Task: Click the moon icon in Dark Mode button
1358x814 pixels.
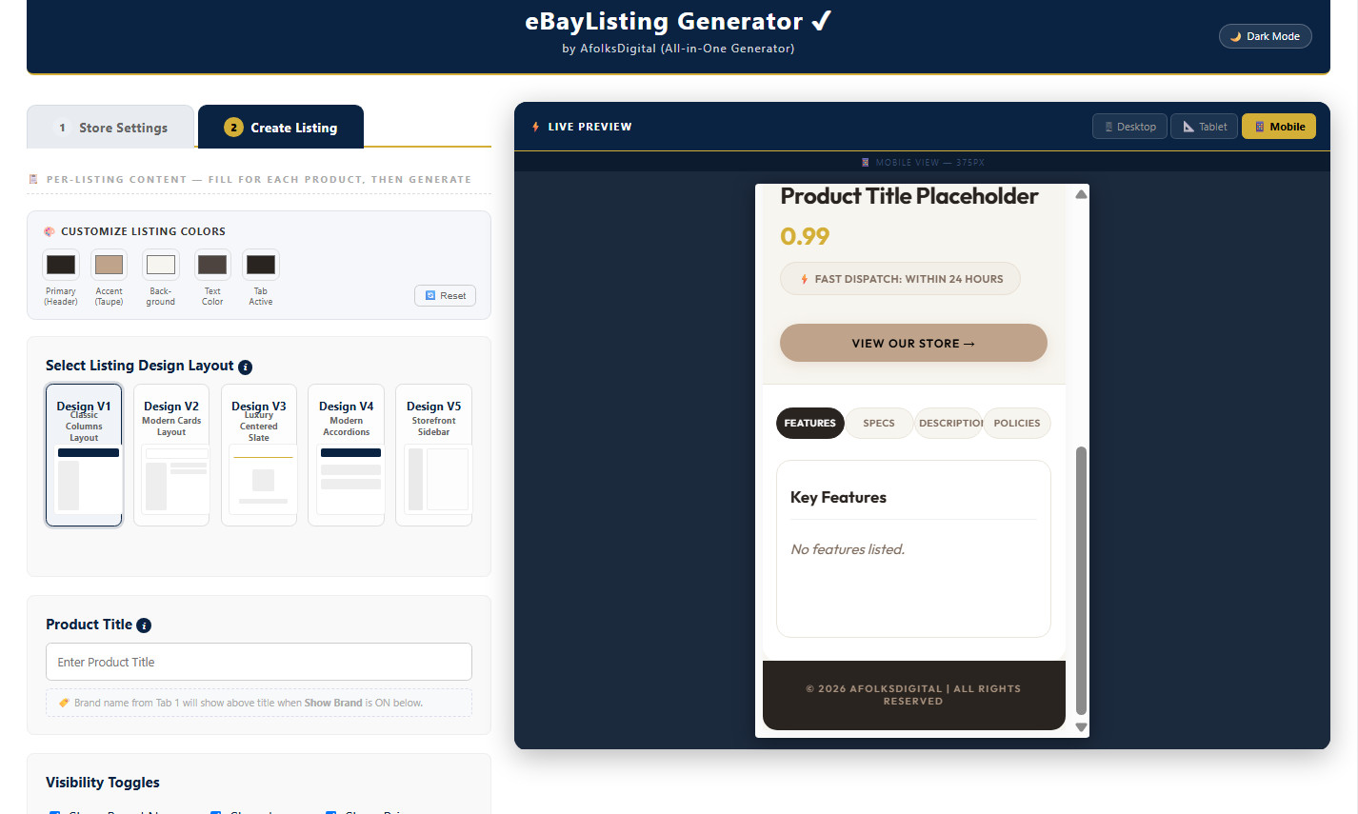Action: (1235, 36)
